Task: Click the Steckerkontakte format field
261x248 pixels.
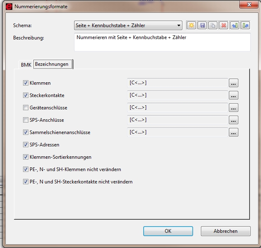Action: pyautogui.click(x=177, y=95)
